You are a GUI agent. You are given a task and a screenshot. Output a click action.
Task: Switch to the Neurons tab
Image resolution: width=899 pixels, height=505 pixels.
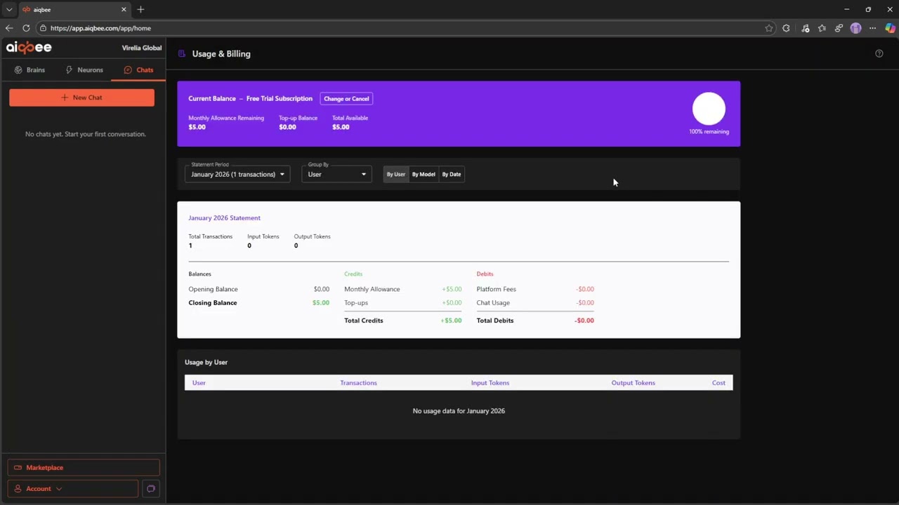tap(84, 69)
